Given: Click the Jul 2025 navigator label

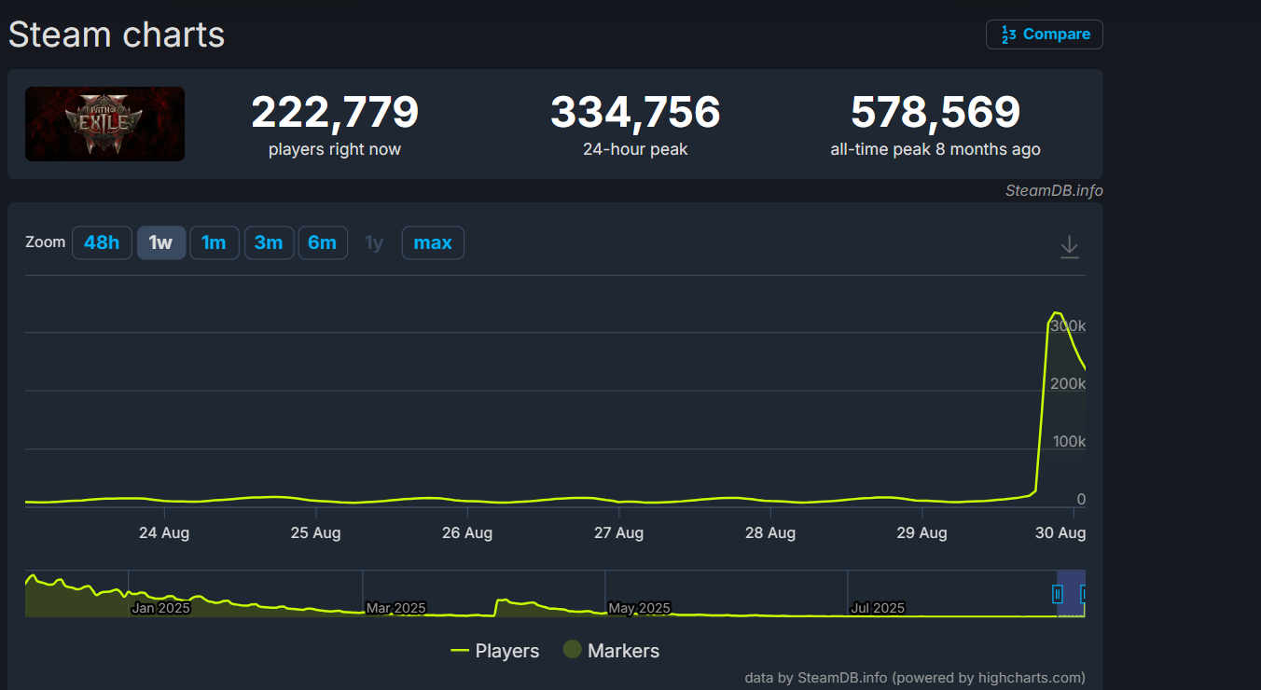Looking at the screenshot, I should click(877, 608).
